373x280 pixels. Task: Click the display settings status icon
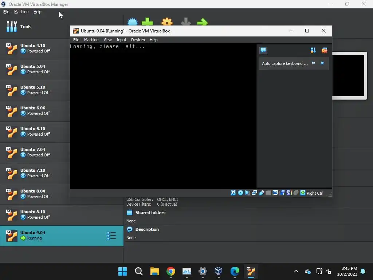tap(275, 193)
